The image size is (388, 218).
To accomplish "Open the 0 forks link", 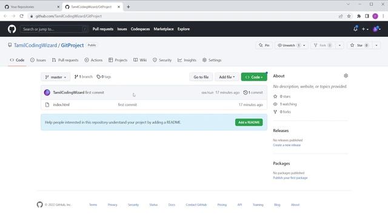I will pyautogui.click(x=282, y=111).
